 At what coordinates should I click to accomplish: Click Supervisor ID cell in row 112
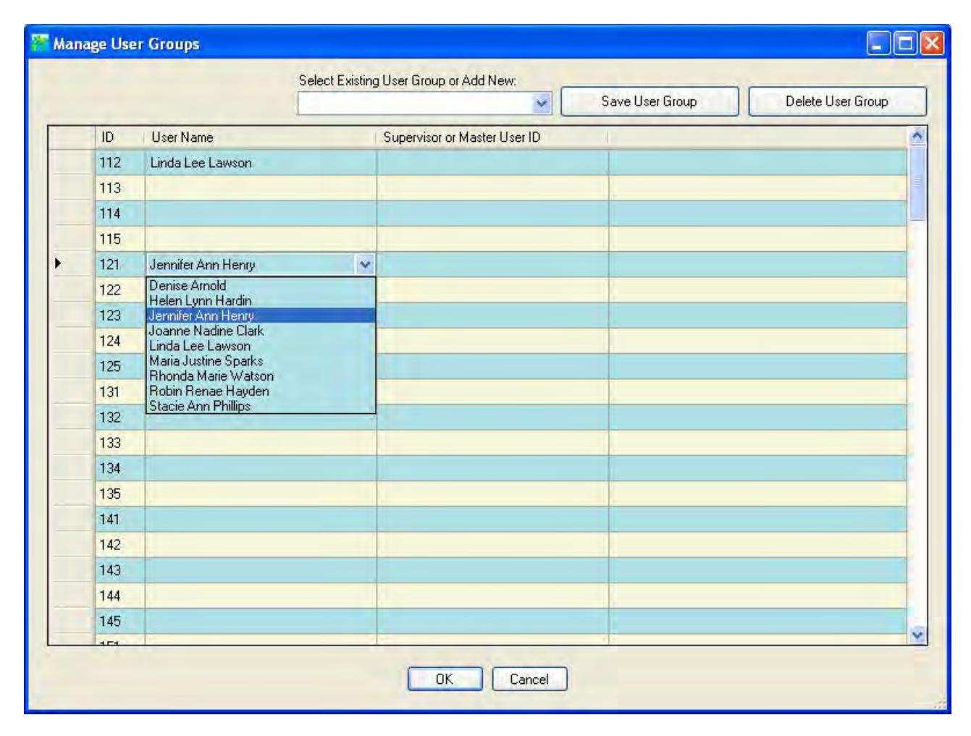click(x=492, y=163)
